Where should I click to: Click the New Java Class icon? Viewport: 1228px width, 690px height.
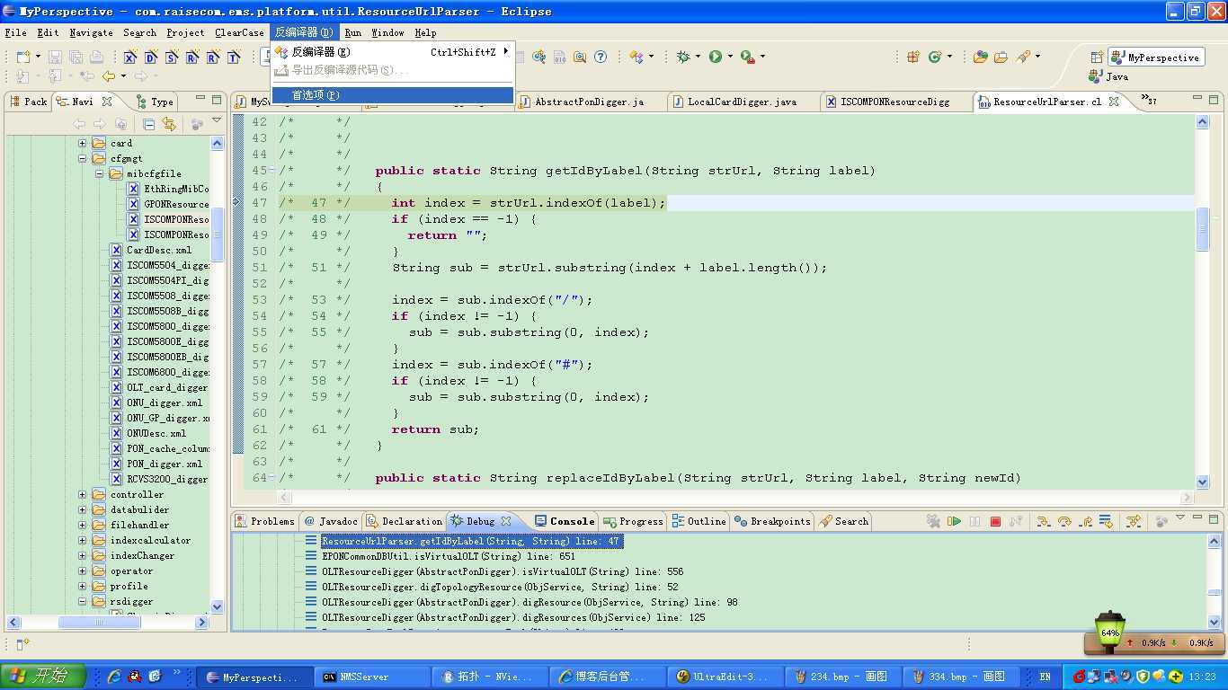935,57
